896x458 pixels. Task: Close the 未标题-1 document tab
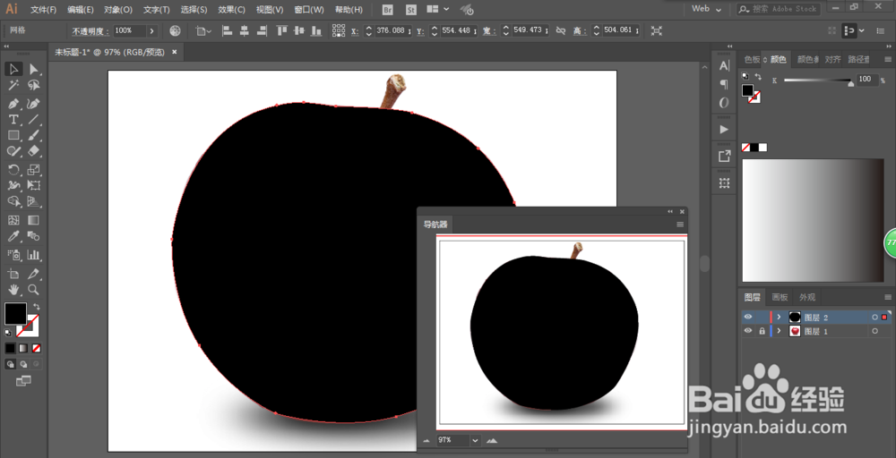(x=175, y=52)
